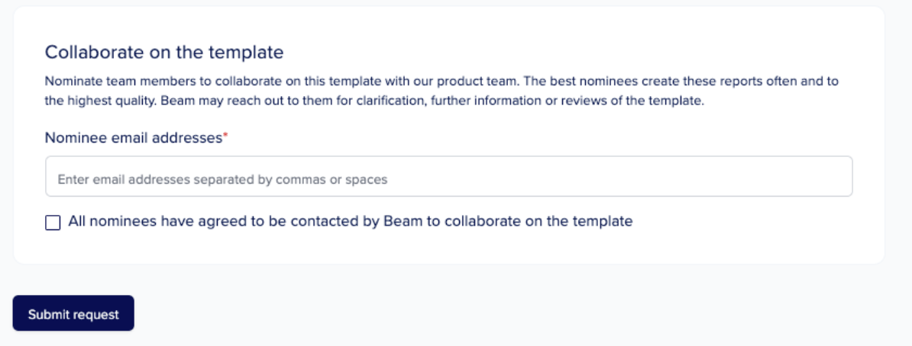Click the 'Collaborate on the template' heading
The height and width of the screenshot is (346, 912).
tap(164, 52)
